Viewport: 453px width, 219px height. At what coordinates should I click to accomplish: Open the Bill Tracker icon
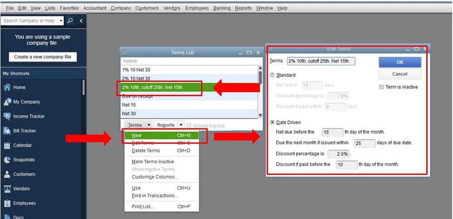pyautogui.click(x=7, y=131)
